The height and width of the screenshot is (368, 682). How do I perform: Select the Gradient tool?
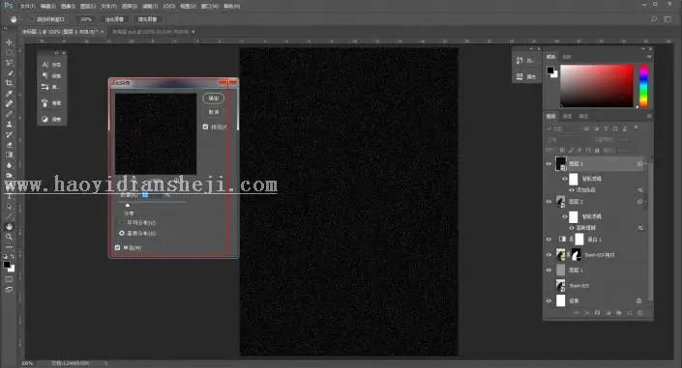(9, 156)
